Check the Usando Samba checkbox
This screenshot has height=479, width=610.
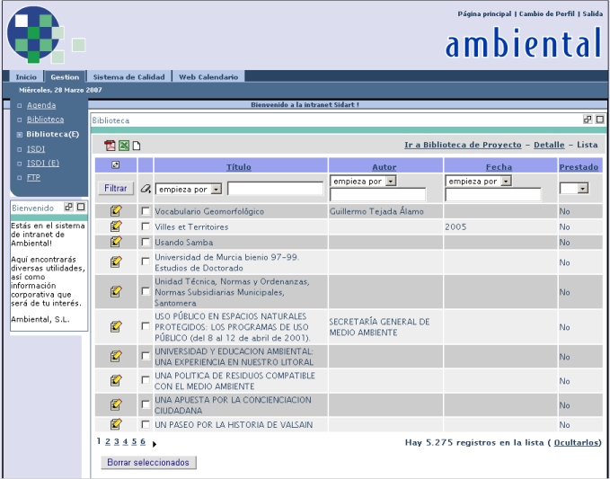point(146,242)
